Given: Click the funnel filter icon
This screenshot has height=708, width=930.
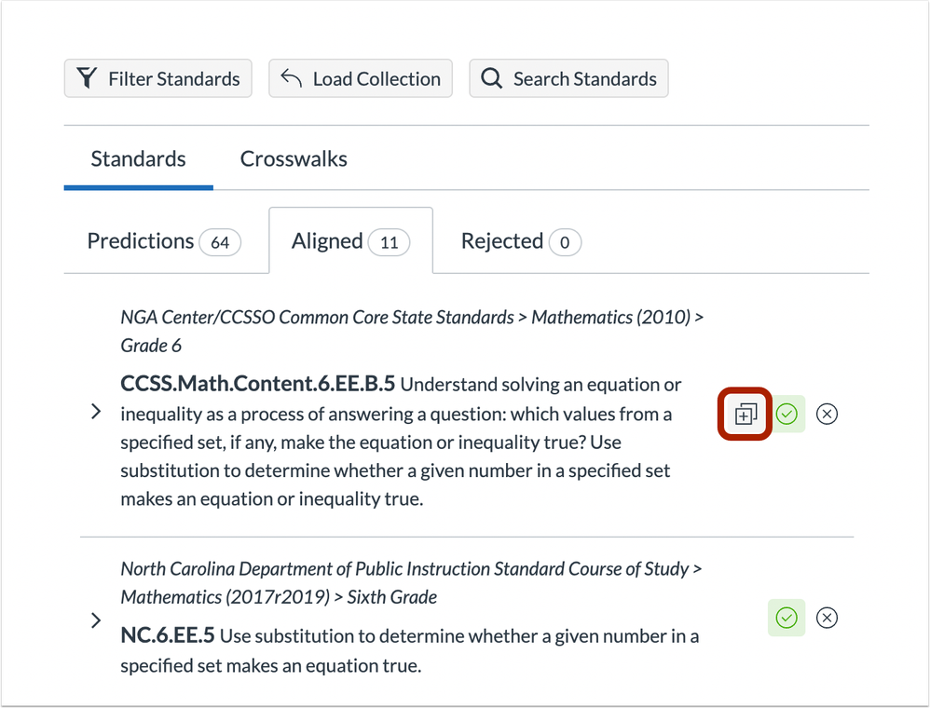Looking at the screenshot, I should [87, 77].
